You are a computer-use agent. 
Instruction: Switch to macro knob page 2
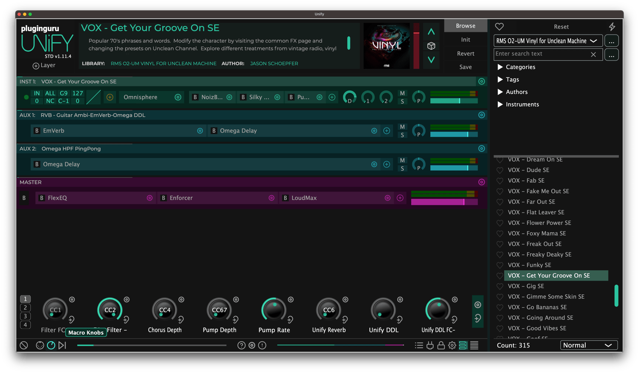tap(25, 308)
